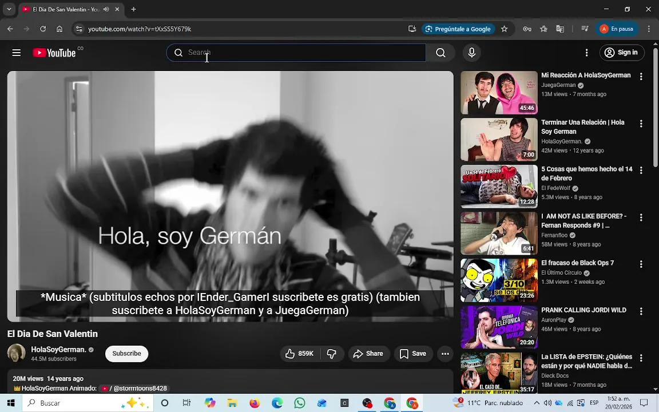Start voice search with the microphone icon
Image resolution: width=659 pixels, height=412 pixels.
[x=471, y=53]
